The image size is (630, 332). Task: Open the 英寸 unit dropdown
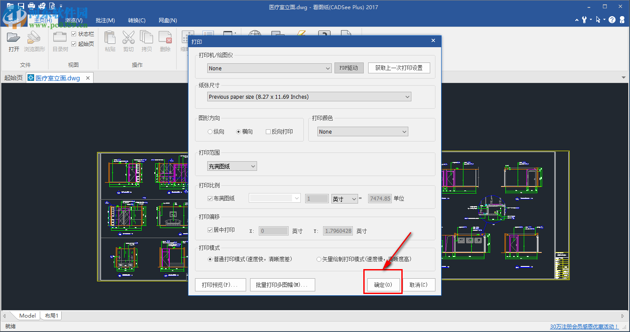click(345, 199)
